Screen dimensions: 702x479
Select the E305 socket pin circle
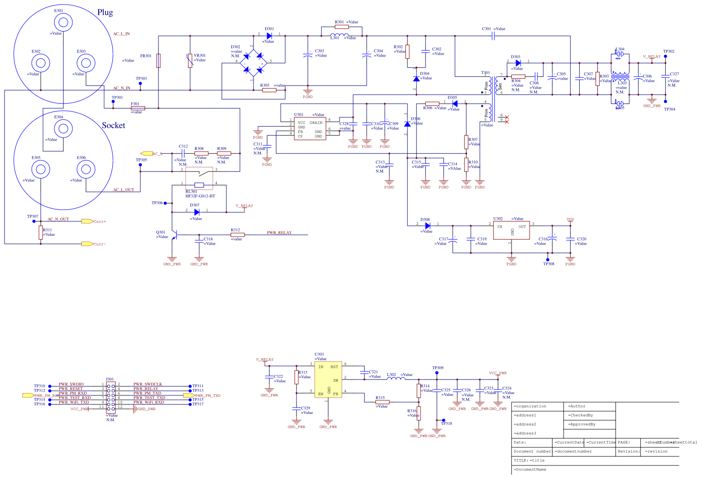[41, 169]
